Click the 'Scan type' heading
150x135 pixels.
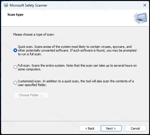[15, 15]
